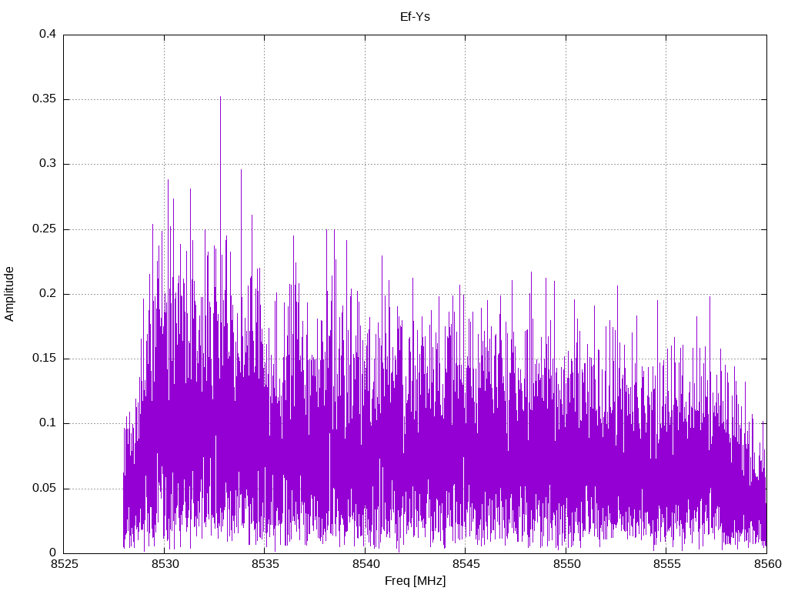
Task: Click the tip of the tallest spectrum peak
Action: (220, 97)
